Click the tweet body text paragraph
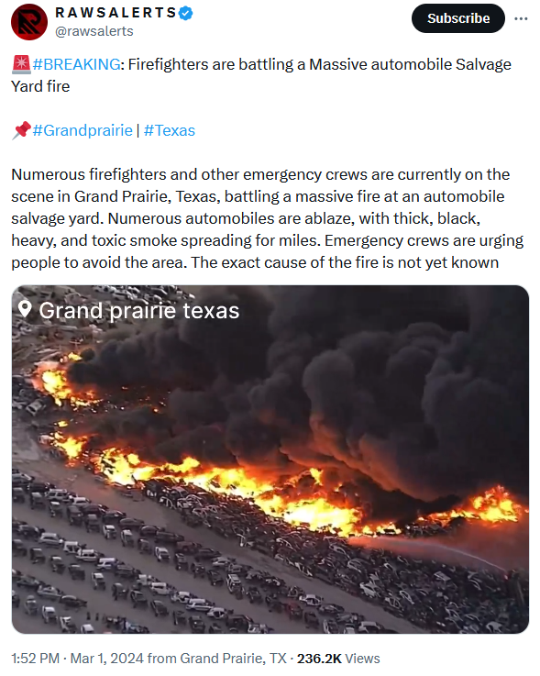 [x=267, y=218]
